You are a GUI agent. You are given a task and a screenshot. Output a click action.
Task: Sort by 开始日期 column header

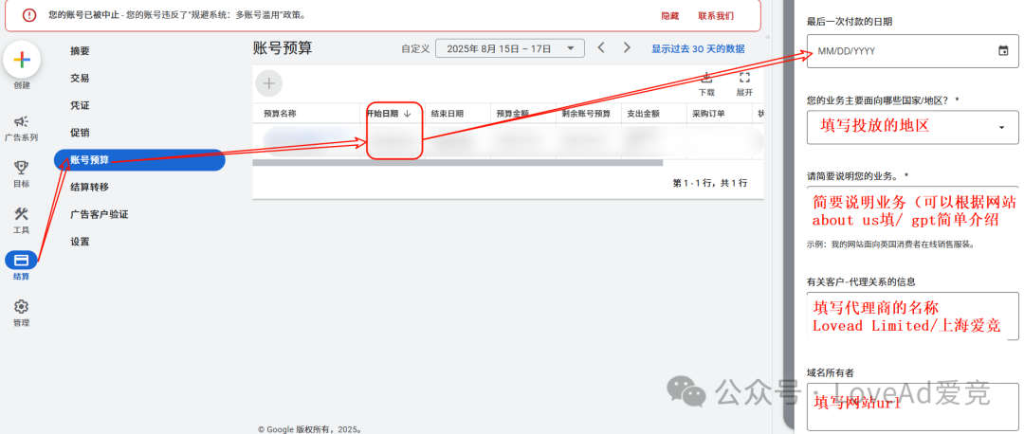389,114
